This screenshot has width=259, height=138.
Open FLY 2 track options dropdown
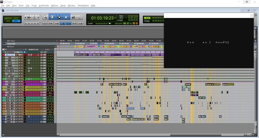point(3,114)
